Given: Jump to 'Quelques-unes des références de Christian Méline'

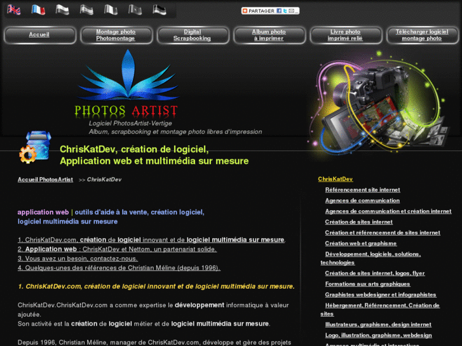Looking at the screenshot, I should 119,268.
